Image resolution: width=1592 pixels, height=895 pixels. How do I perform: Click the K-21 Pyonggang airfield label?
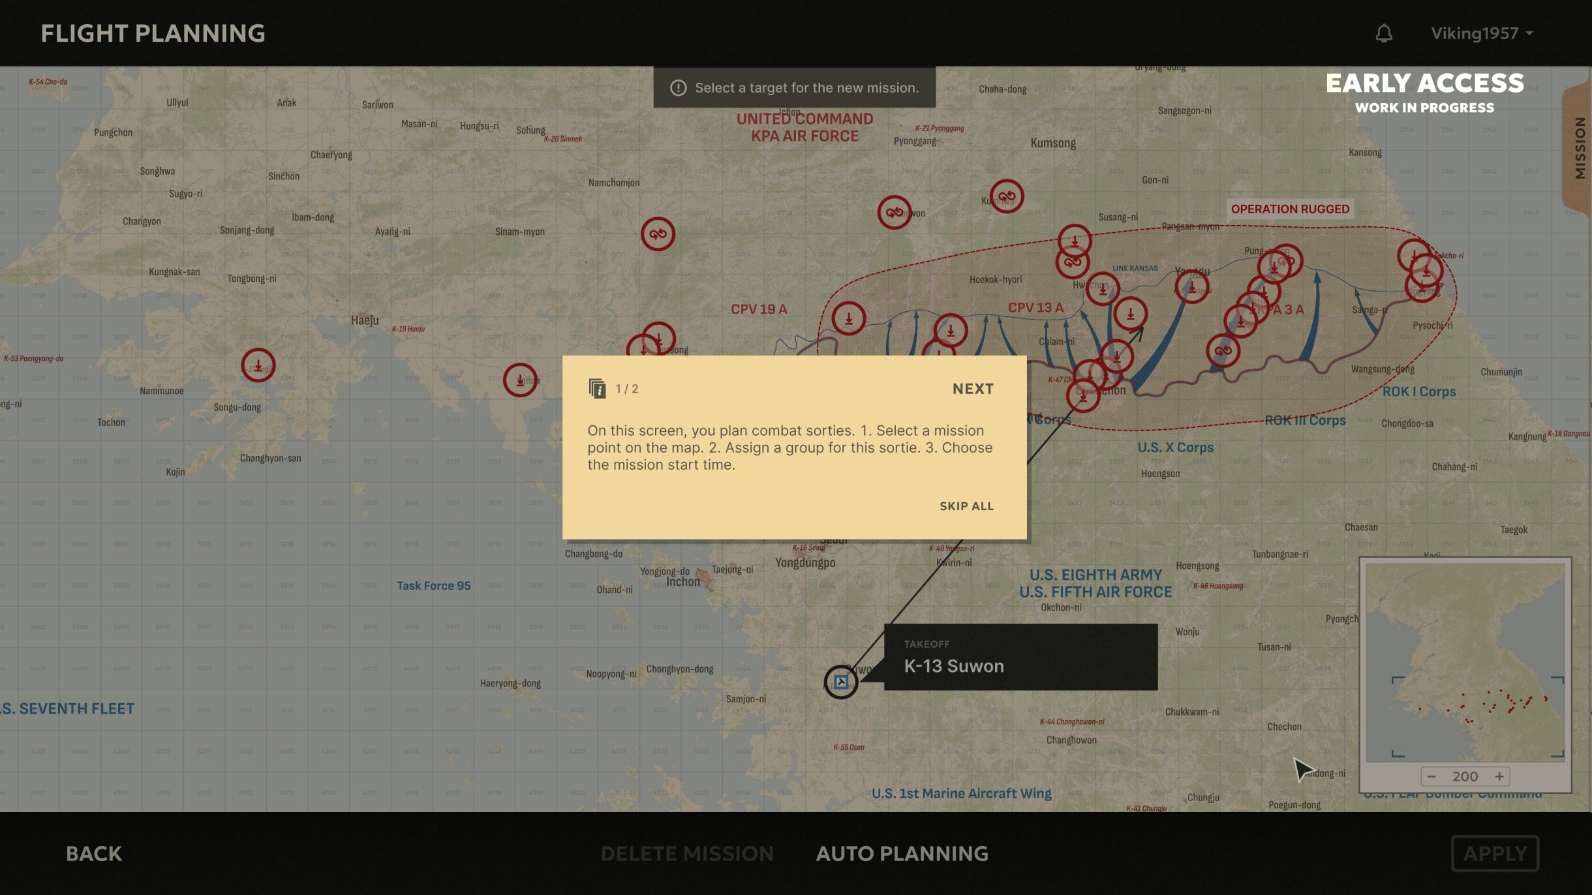coord(939,129)
